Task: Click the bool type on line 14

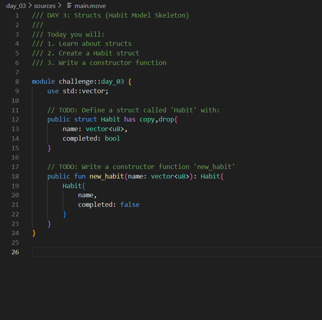Action: (x=112, y=138)
